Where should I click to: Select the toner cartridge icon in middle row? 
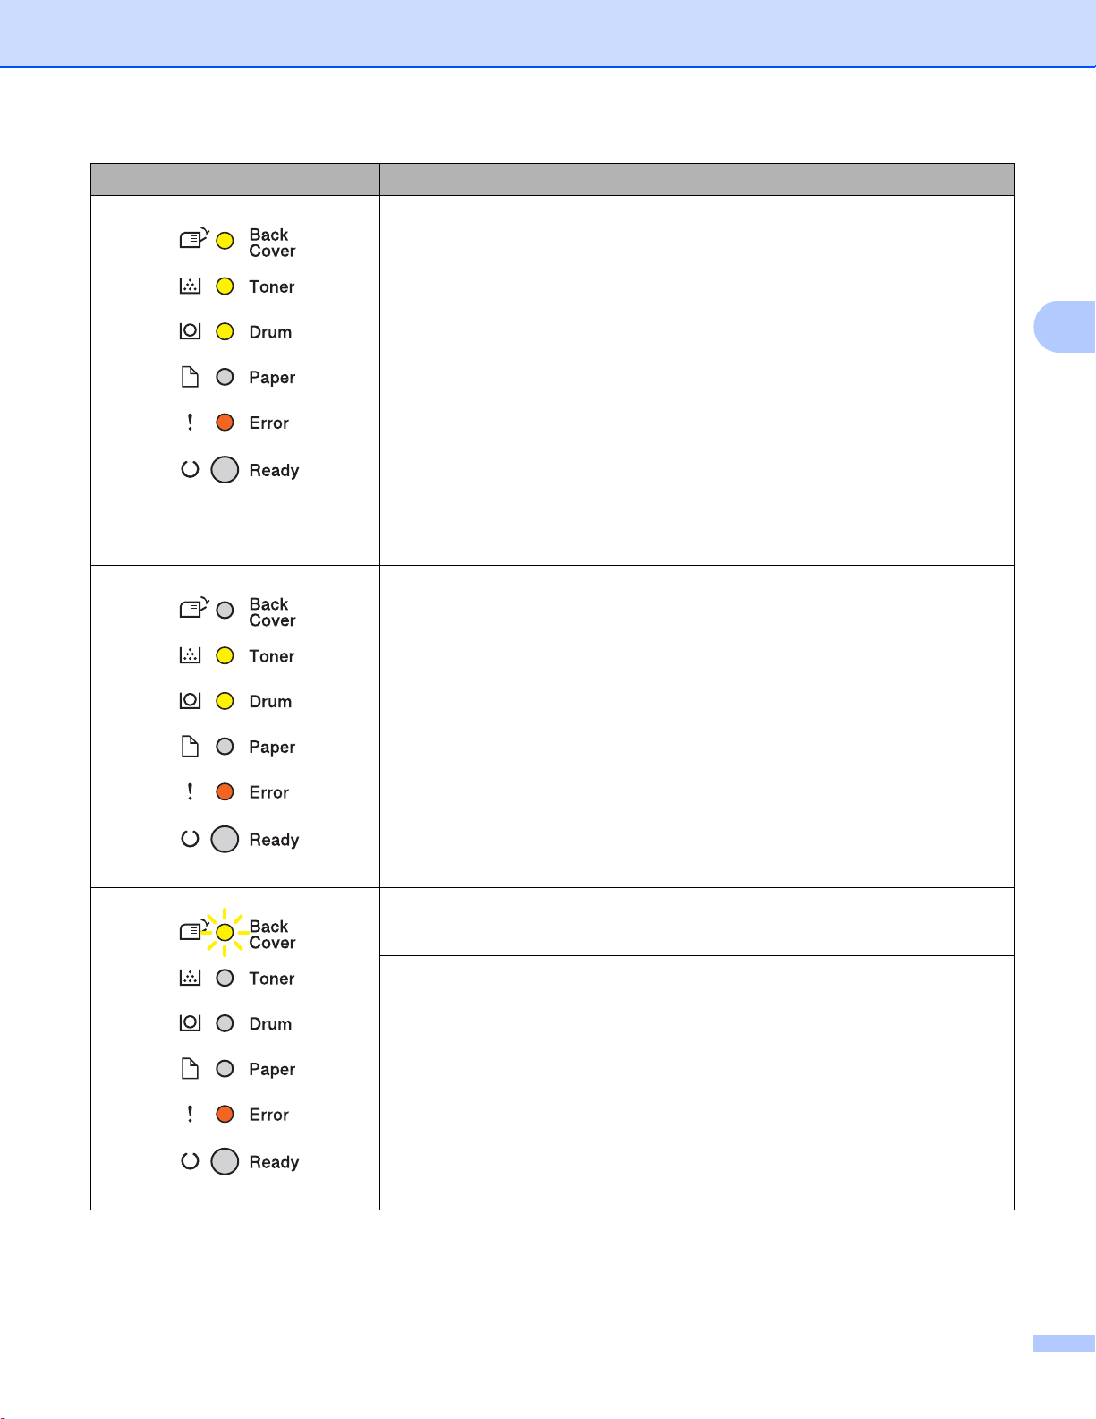(x=190, y=655)
